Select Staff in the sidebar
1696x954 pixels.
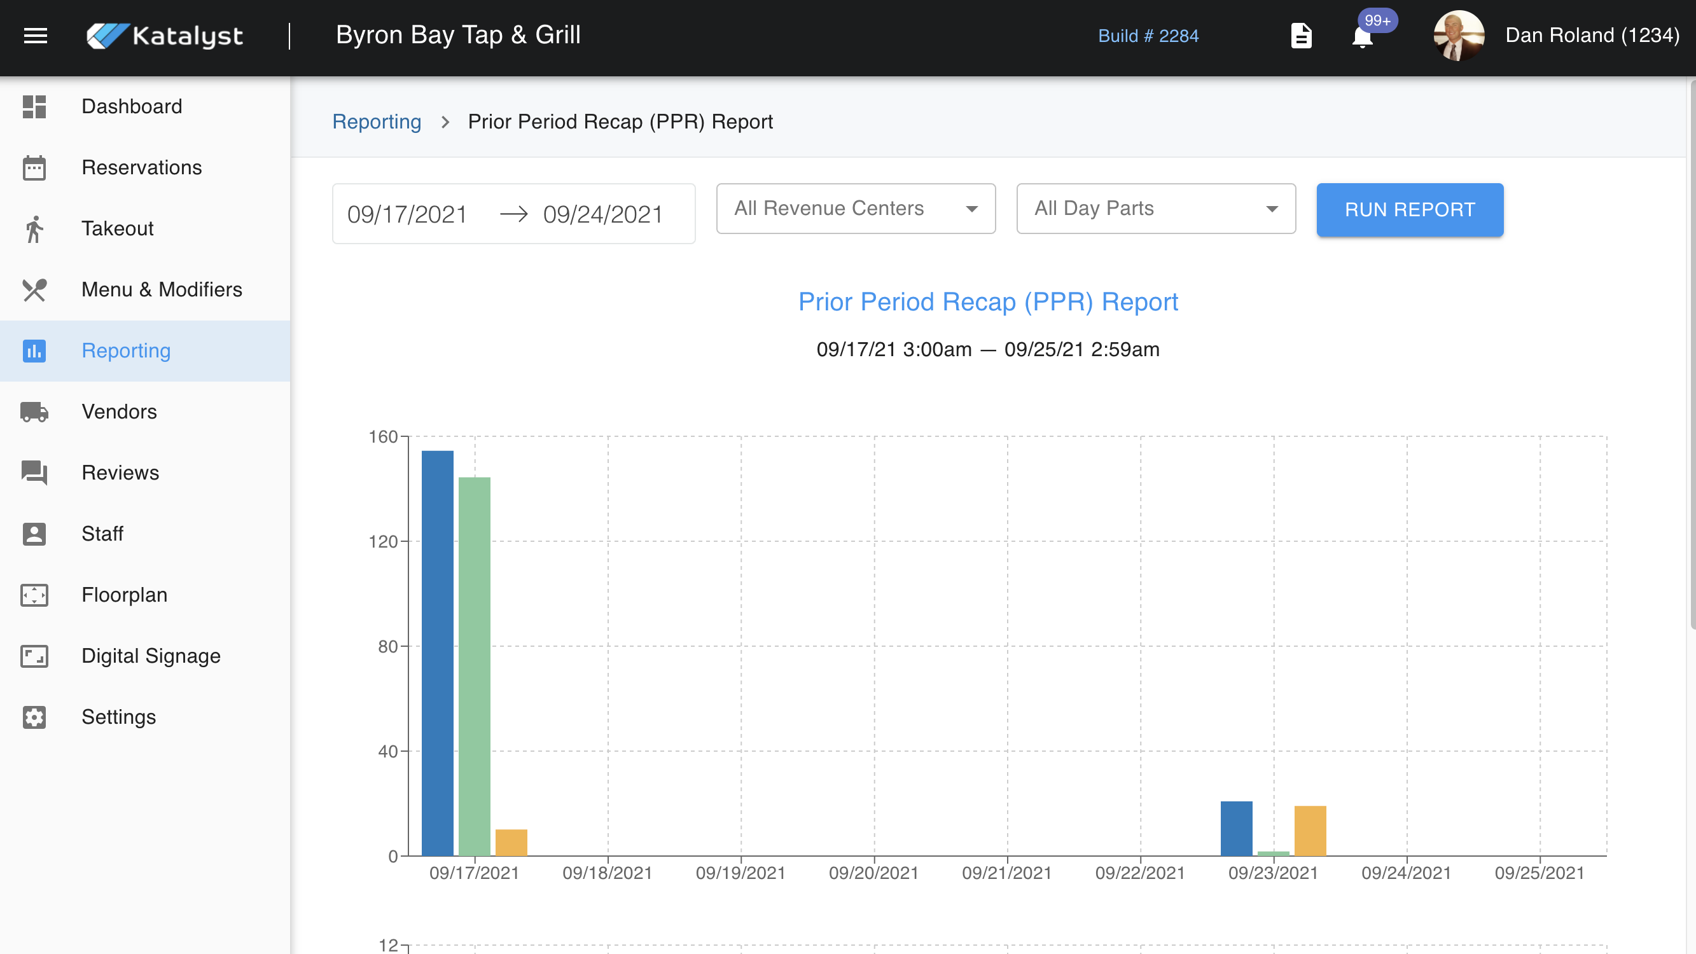point(102,534)
